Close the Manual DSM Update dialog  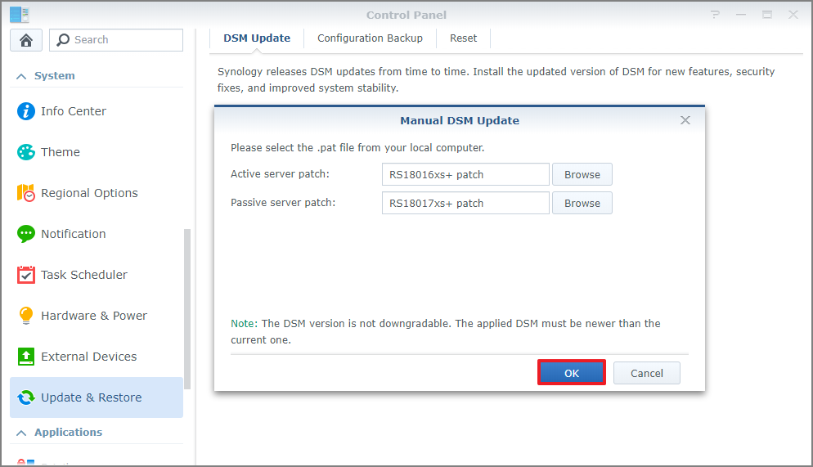(685, 120)
